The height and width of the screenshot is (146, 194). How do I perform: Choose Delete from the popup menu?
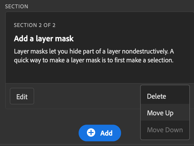click(x=156, y=96)
